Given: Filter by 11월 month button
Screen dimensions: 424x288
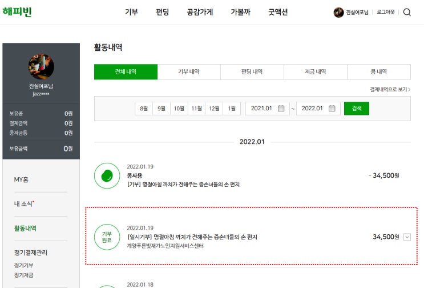Looking at the screenshot, I should coord(196,108).
